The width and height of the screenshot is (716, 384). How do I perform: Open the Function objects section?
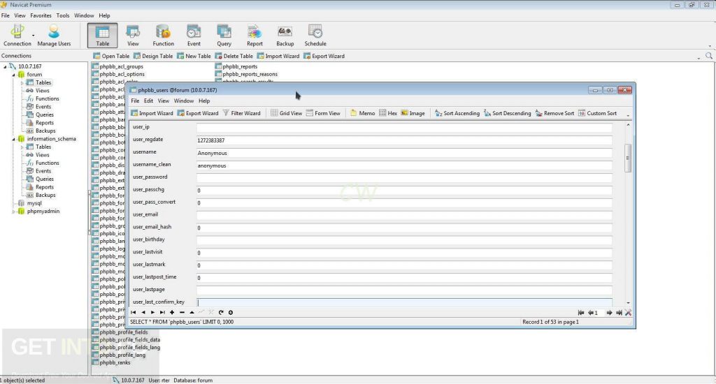163,35
